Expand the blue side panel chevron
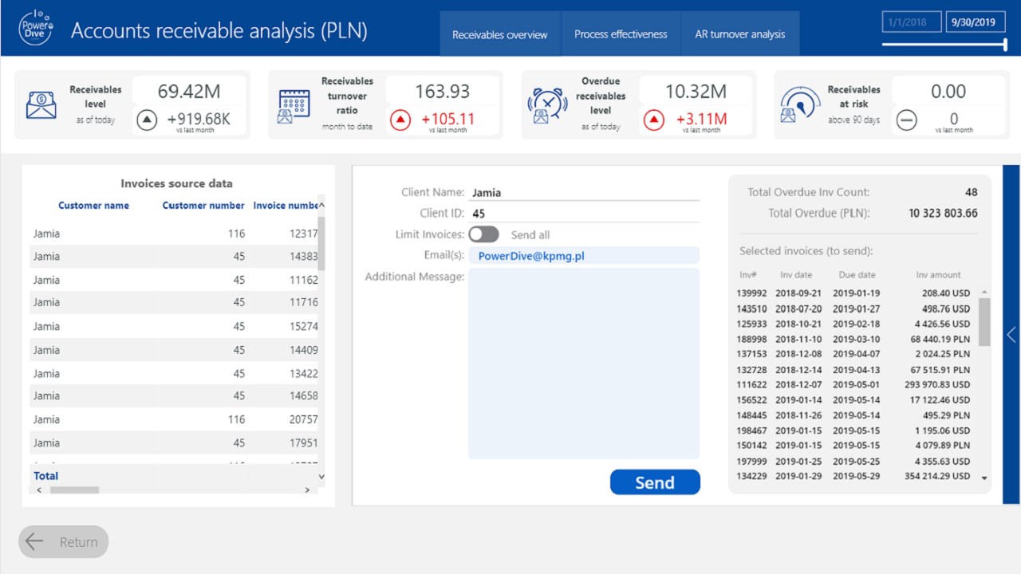This screenshot has width=1021, height=574. [1011, 335]
